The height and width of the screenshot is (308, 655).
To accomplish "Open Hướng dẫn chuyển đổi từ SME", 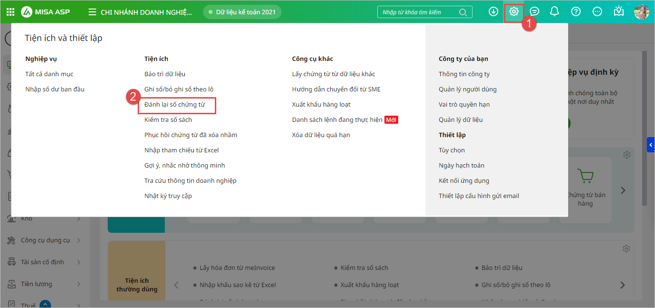I will (336, 89).
